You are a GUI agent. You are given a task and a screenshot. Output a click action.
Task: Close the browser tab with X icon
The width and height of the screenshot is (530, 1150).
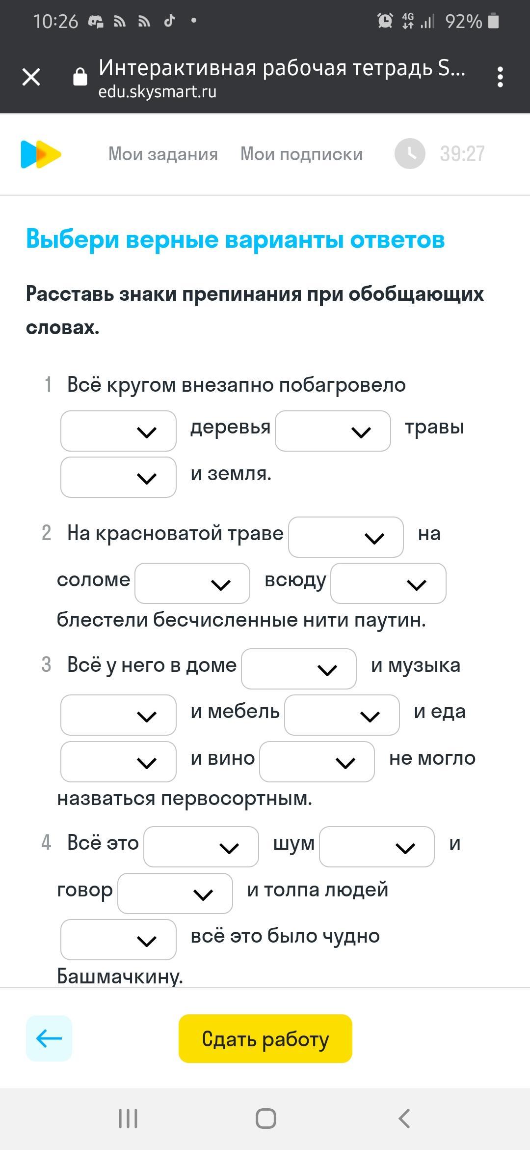[x=31, y=77]
